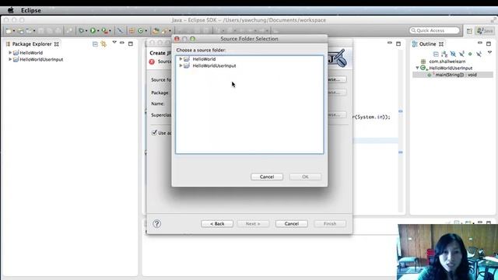
Task: Click the Debug toolbar icon
Action: (x=82, y=31)
